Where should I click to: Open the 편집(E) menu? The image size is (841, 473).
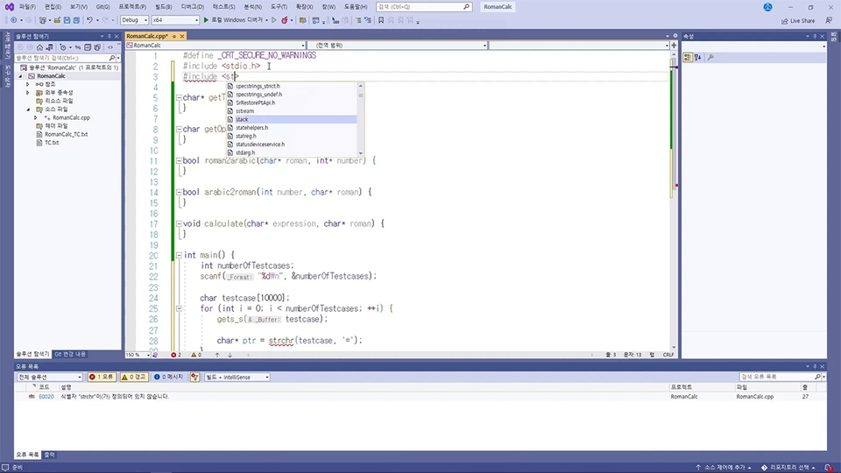click(53, 7)
